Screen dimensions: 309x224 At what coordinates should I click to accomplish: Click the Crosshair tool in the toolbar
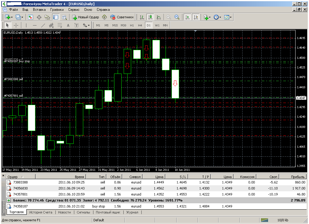(x=16, y=25)
